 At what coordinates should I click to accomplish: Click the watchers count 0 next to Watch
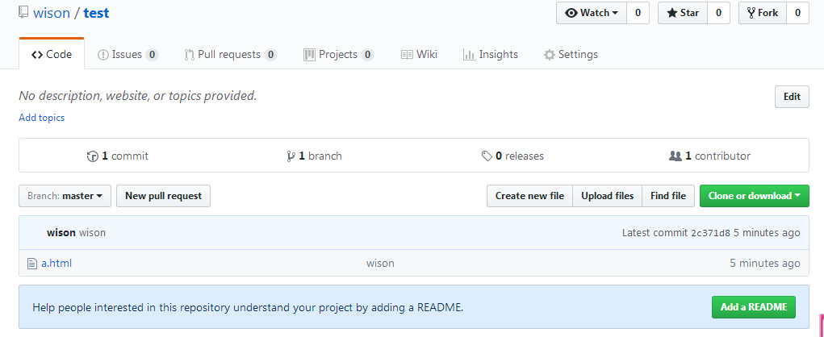[638, 13]
